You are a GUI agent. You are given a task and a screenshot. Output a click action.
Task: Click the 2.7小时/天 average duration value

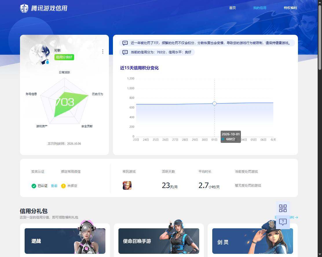coord(209,185)
